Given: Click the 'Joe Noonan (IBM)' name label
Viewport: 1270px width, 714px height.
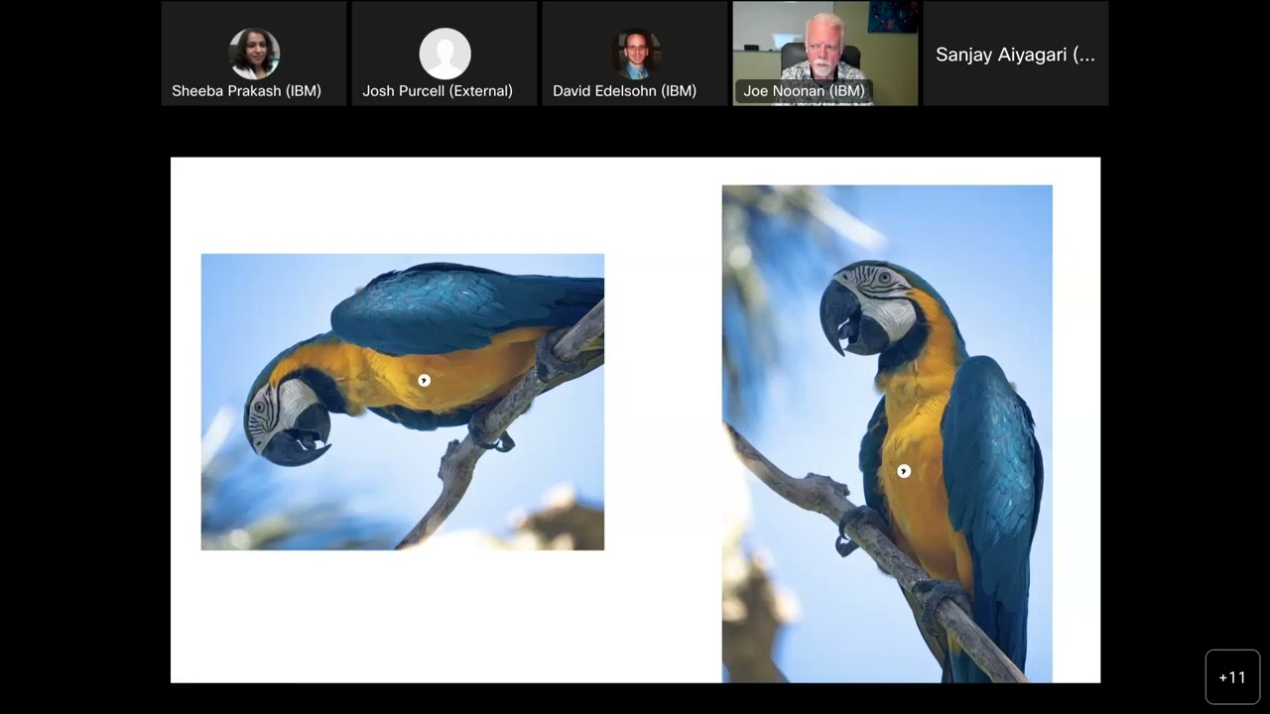Looking at the screenshot, I should (804, 91).
